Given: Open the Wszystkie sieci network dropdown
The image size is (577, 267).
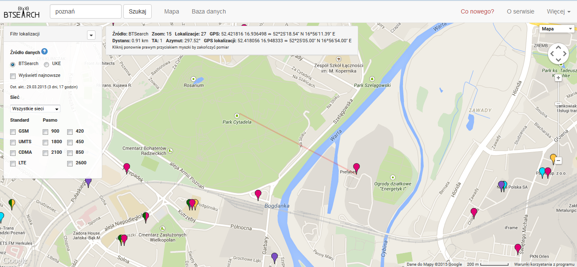Looking at the screenshot, I should click(35, 109).
